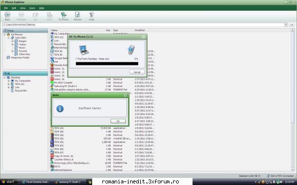Expand the Sounds folder node
Viewport: 297px width, 185px height.
pos(12,51)
